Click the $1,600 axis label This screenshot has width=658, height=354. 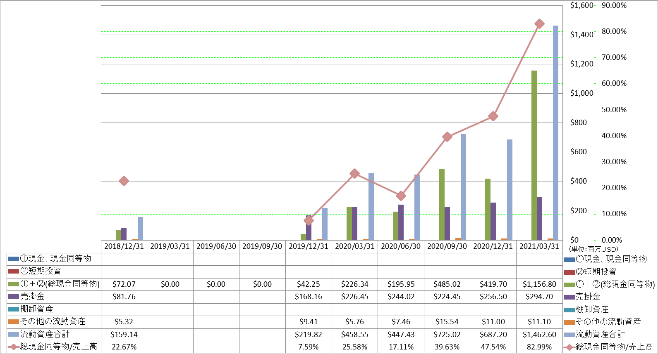point(581,5)
